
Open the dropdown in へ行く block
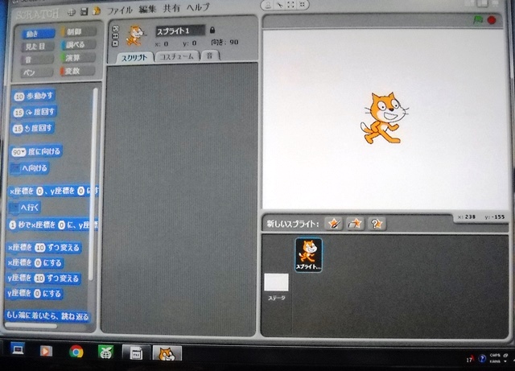click(14, 208)
